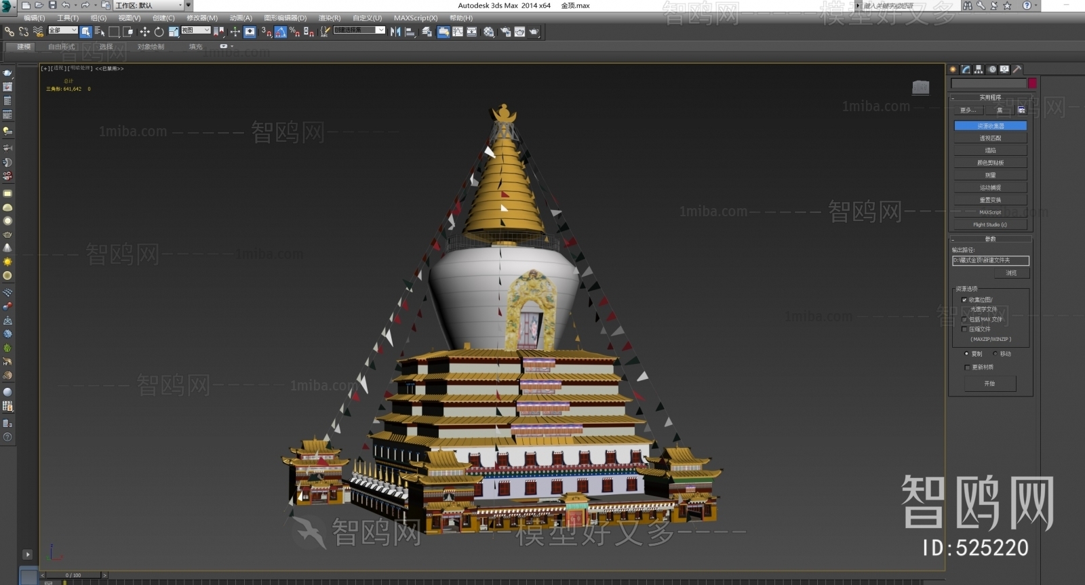
Task: Select the Move tool in the main toolbar
Action: click(x=144, y=32)
